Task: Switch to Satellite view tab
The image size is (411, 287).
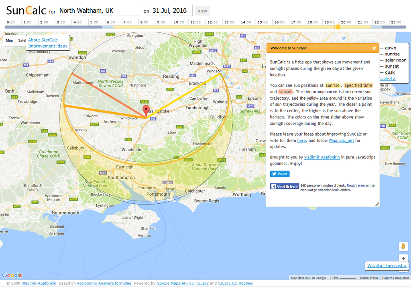Action: pos(21,40)
